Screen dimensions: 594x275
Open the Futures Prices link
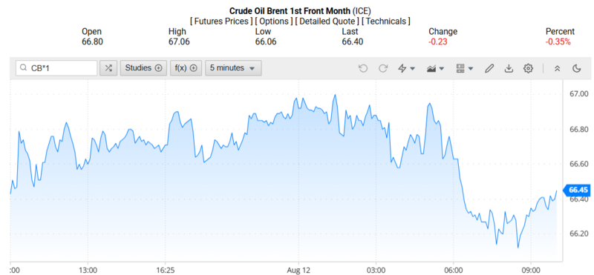coord(221,21)
